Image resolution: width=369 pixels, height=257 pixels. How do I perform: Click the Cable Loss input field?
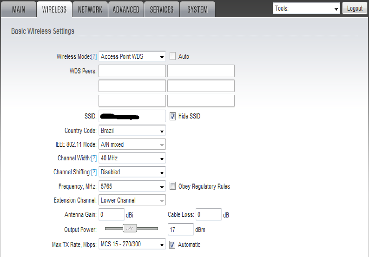point(209,214)
